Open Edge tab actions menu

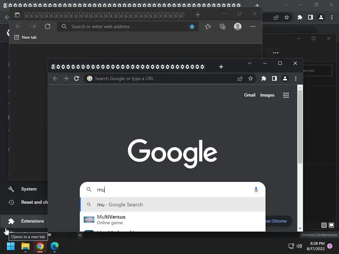click(x=17, y=15)
